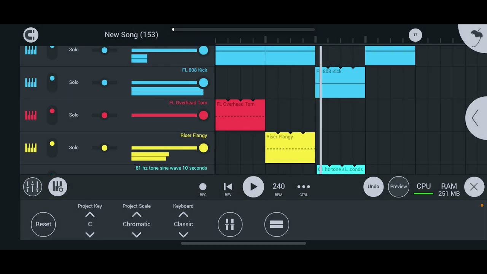Adjust pan knob of Riser Flangy
487x274 pixels.
104,148
